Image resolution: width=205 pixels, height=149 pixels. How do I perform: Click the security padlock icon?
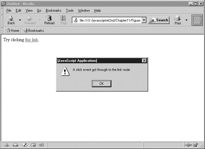(x=196, y=145)
